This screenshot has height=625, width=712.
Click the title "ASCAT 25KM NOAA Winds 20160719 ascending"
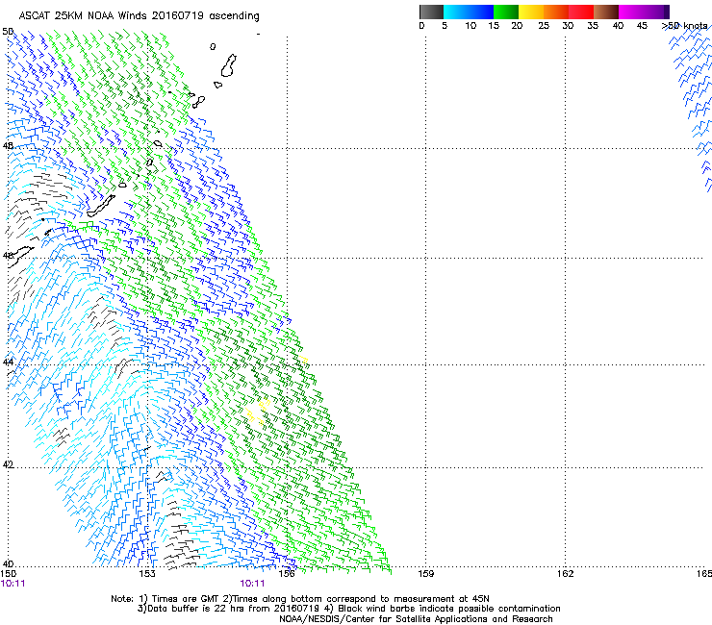coord(139,16)
